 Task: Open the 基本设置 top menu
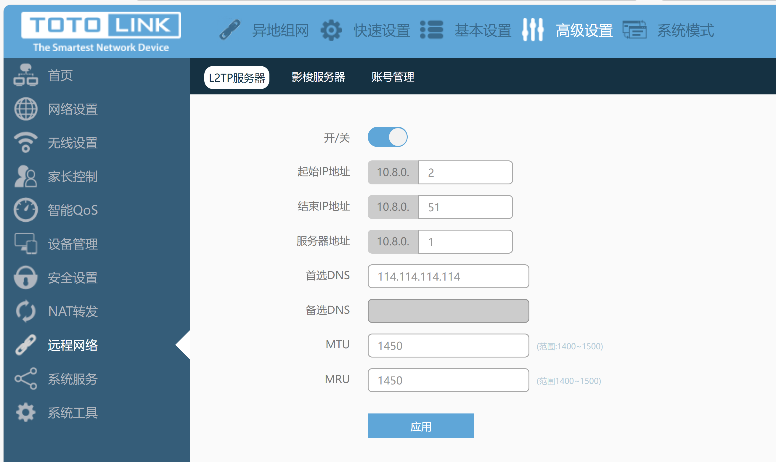click(x=483, y=30)
